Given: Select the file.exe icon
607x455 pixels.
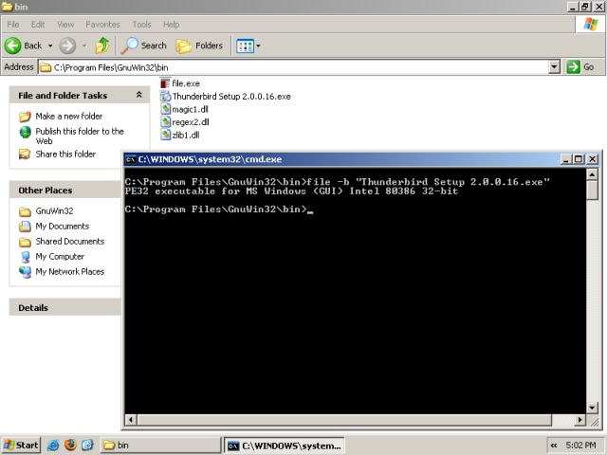Looking at the screenshot, I should coord(165,83).
